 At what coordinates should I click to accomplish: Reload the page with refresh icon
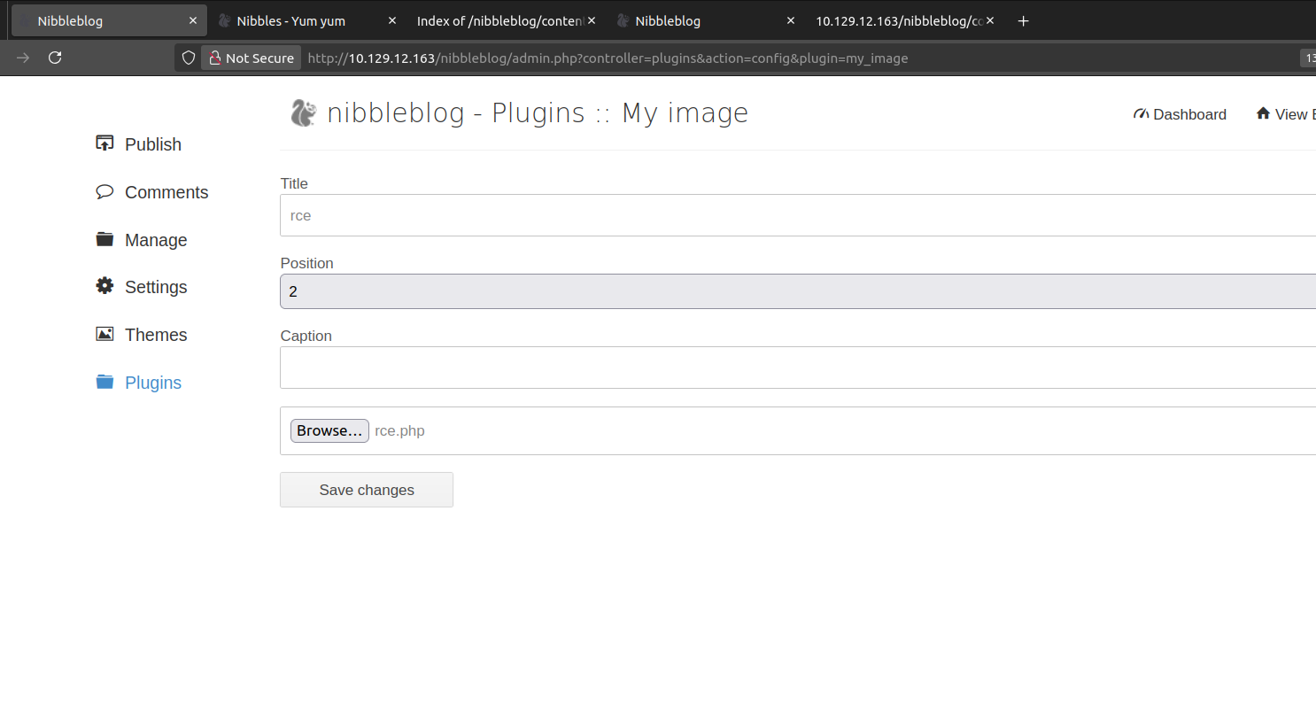(55, 58)
